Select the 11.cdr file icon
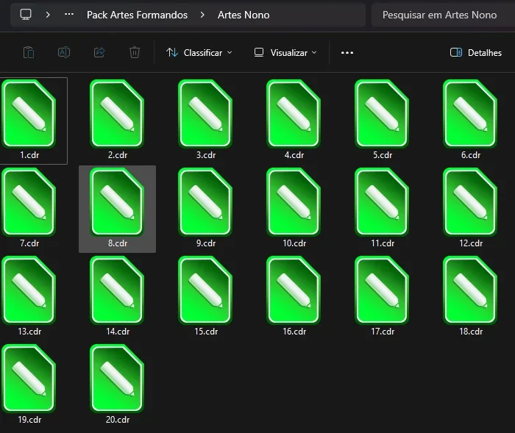This screenshot has width=515, height=433. click(x=383, y=201)
